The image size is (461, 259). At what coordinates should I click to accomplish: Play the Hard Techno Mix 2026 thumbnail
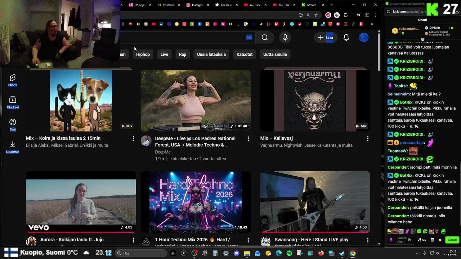pos(196,202)
